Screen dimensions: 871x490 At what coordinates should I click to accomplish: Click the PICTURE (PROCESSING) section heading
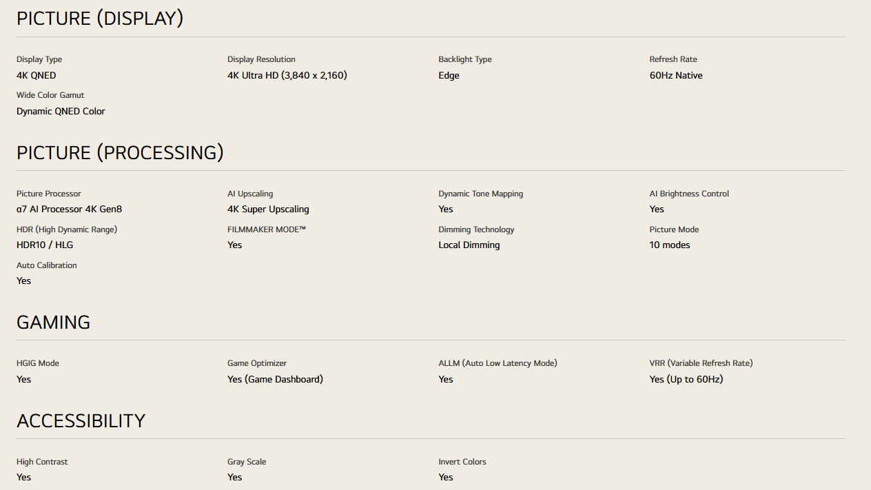[x=120, y=152]
